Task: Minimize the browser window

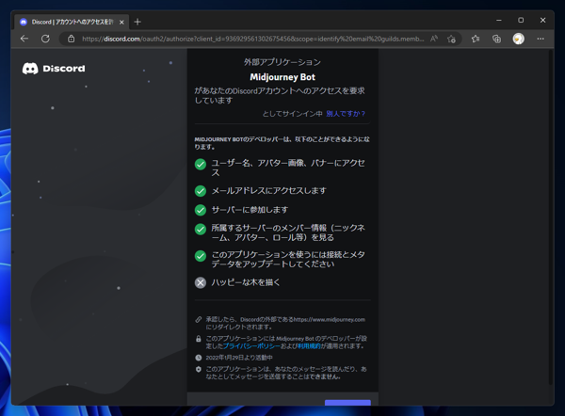Action: coord(499,21)
